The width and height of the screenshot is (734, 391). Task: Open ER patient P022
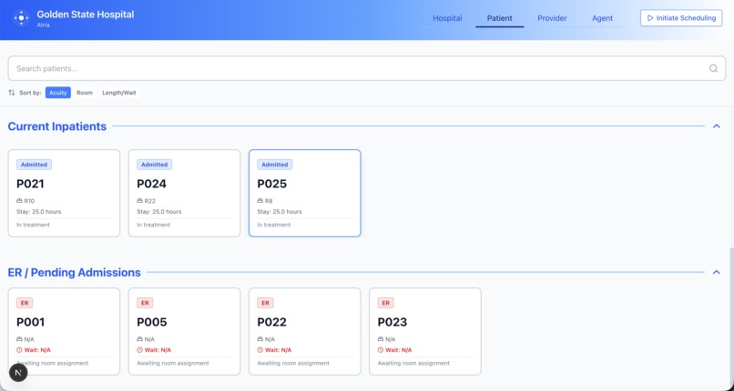pyautogui.click(x=305, y=331)
